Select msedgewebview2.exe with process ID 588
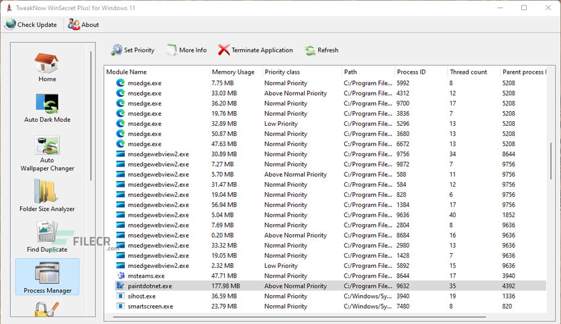The image size is (561, 324). point(330,174)
